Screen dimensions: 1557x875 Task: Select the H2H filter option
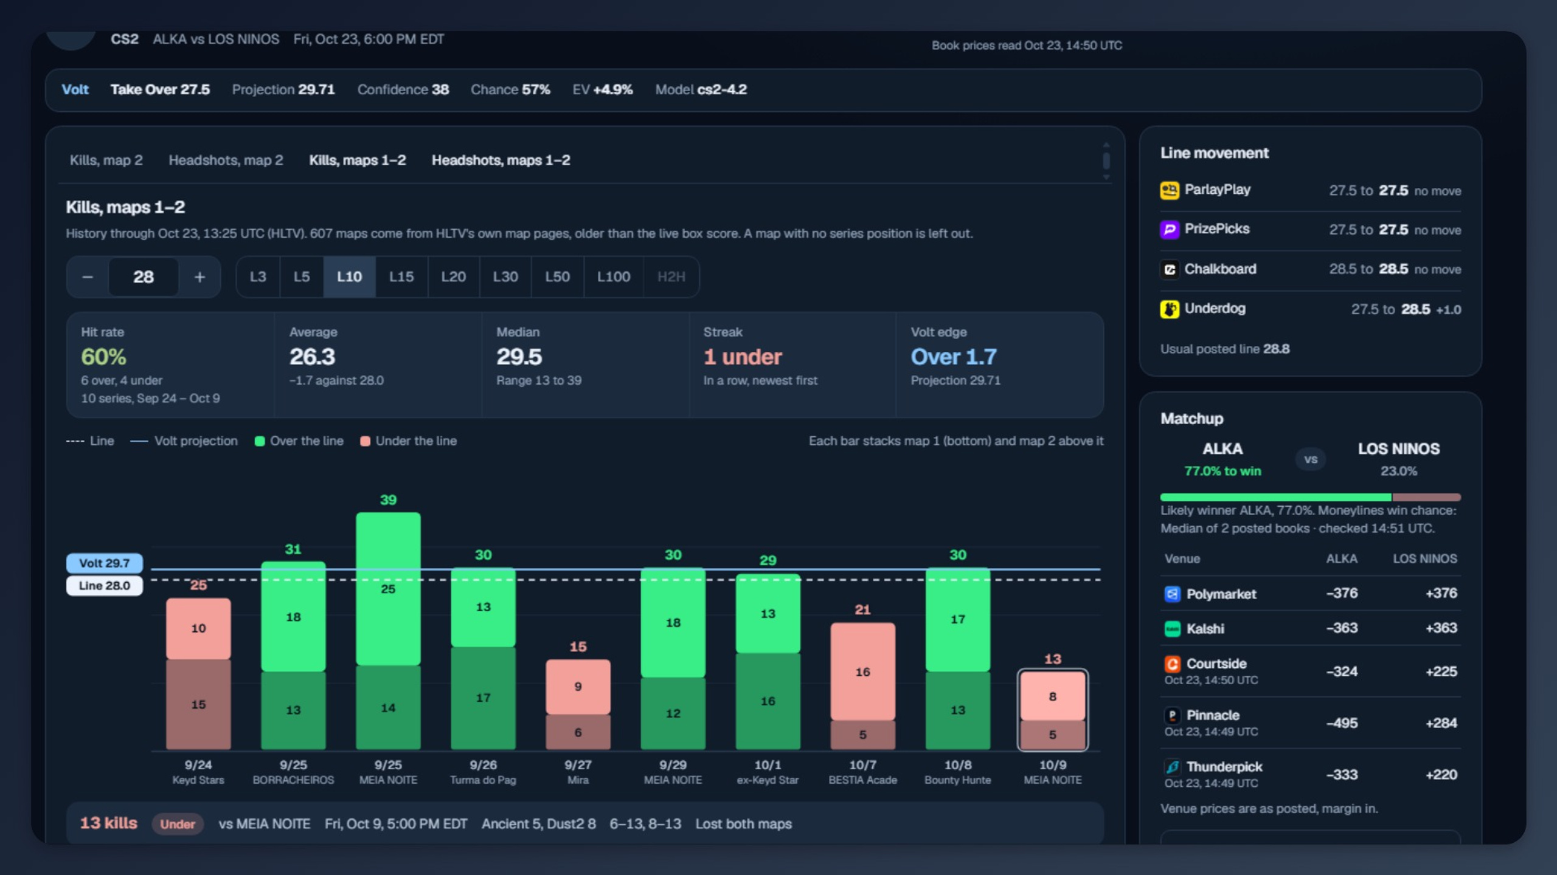click(671, 277)
